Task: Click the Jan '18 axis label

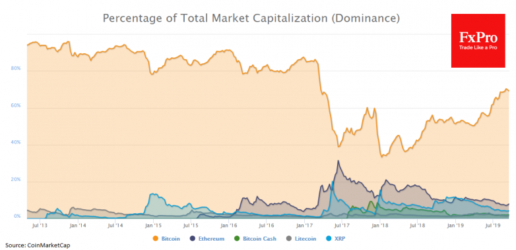Action: click(380, 226)
